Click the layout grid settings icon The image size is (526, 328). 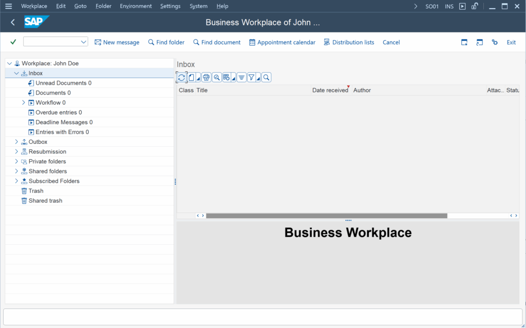[227, 78]
